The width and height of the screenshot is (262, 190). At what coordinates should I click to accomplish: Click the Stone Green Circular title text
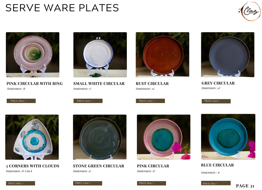point(99,166)
